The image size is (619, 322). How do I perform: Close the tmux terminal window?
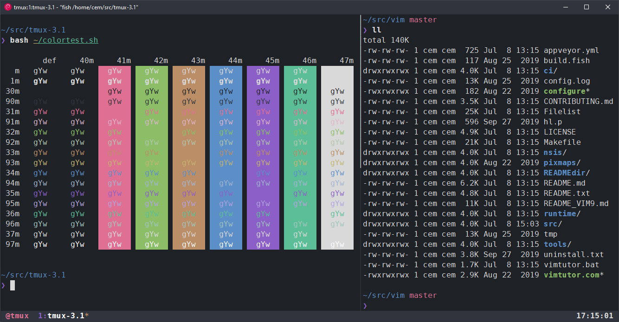(608, 7)
